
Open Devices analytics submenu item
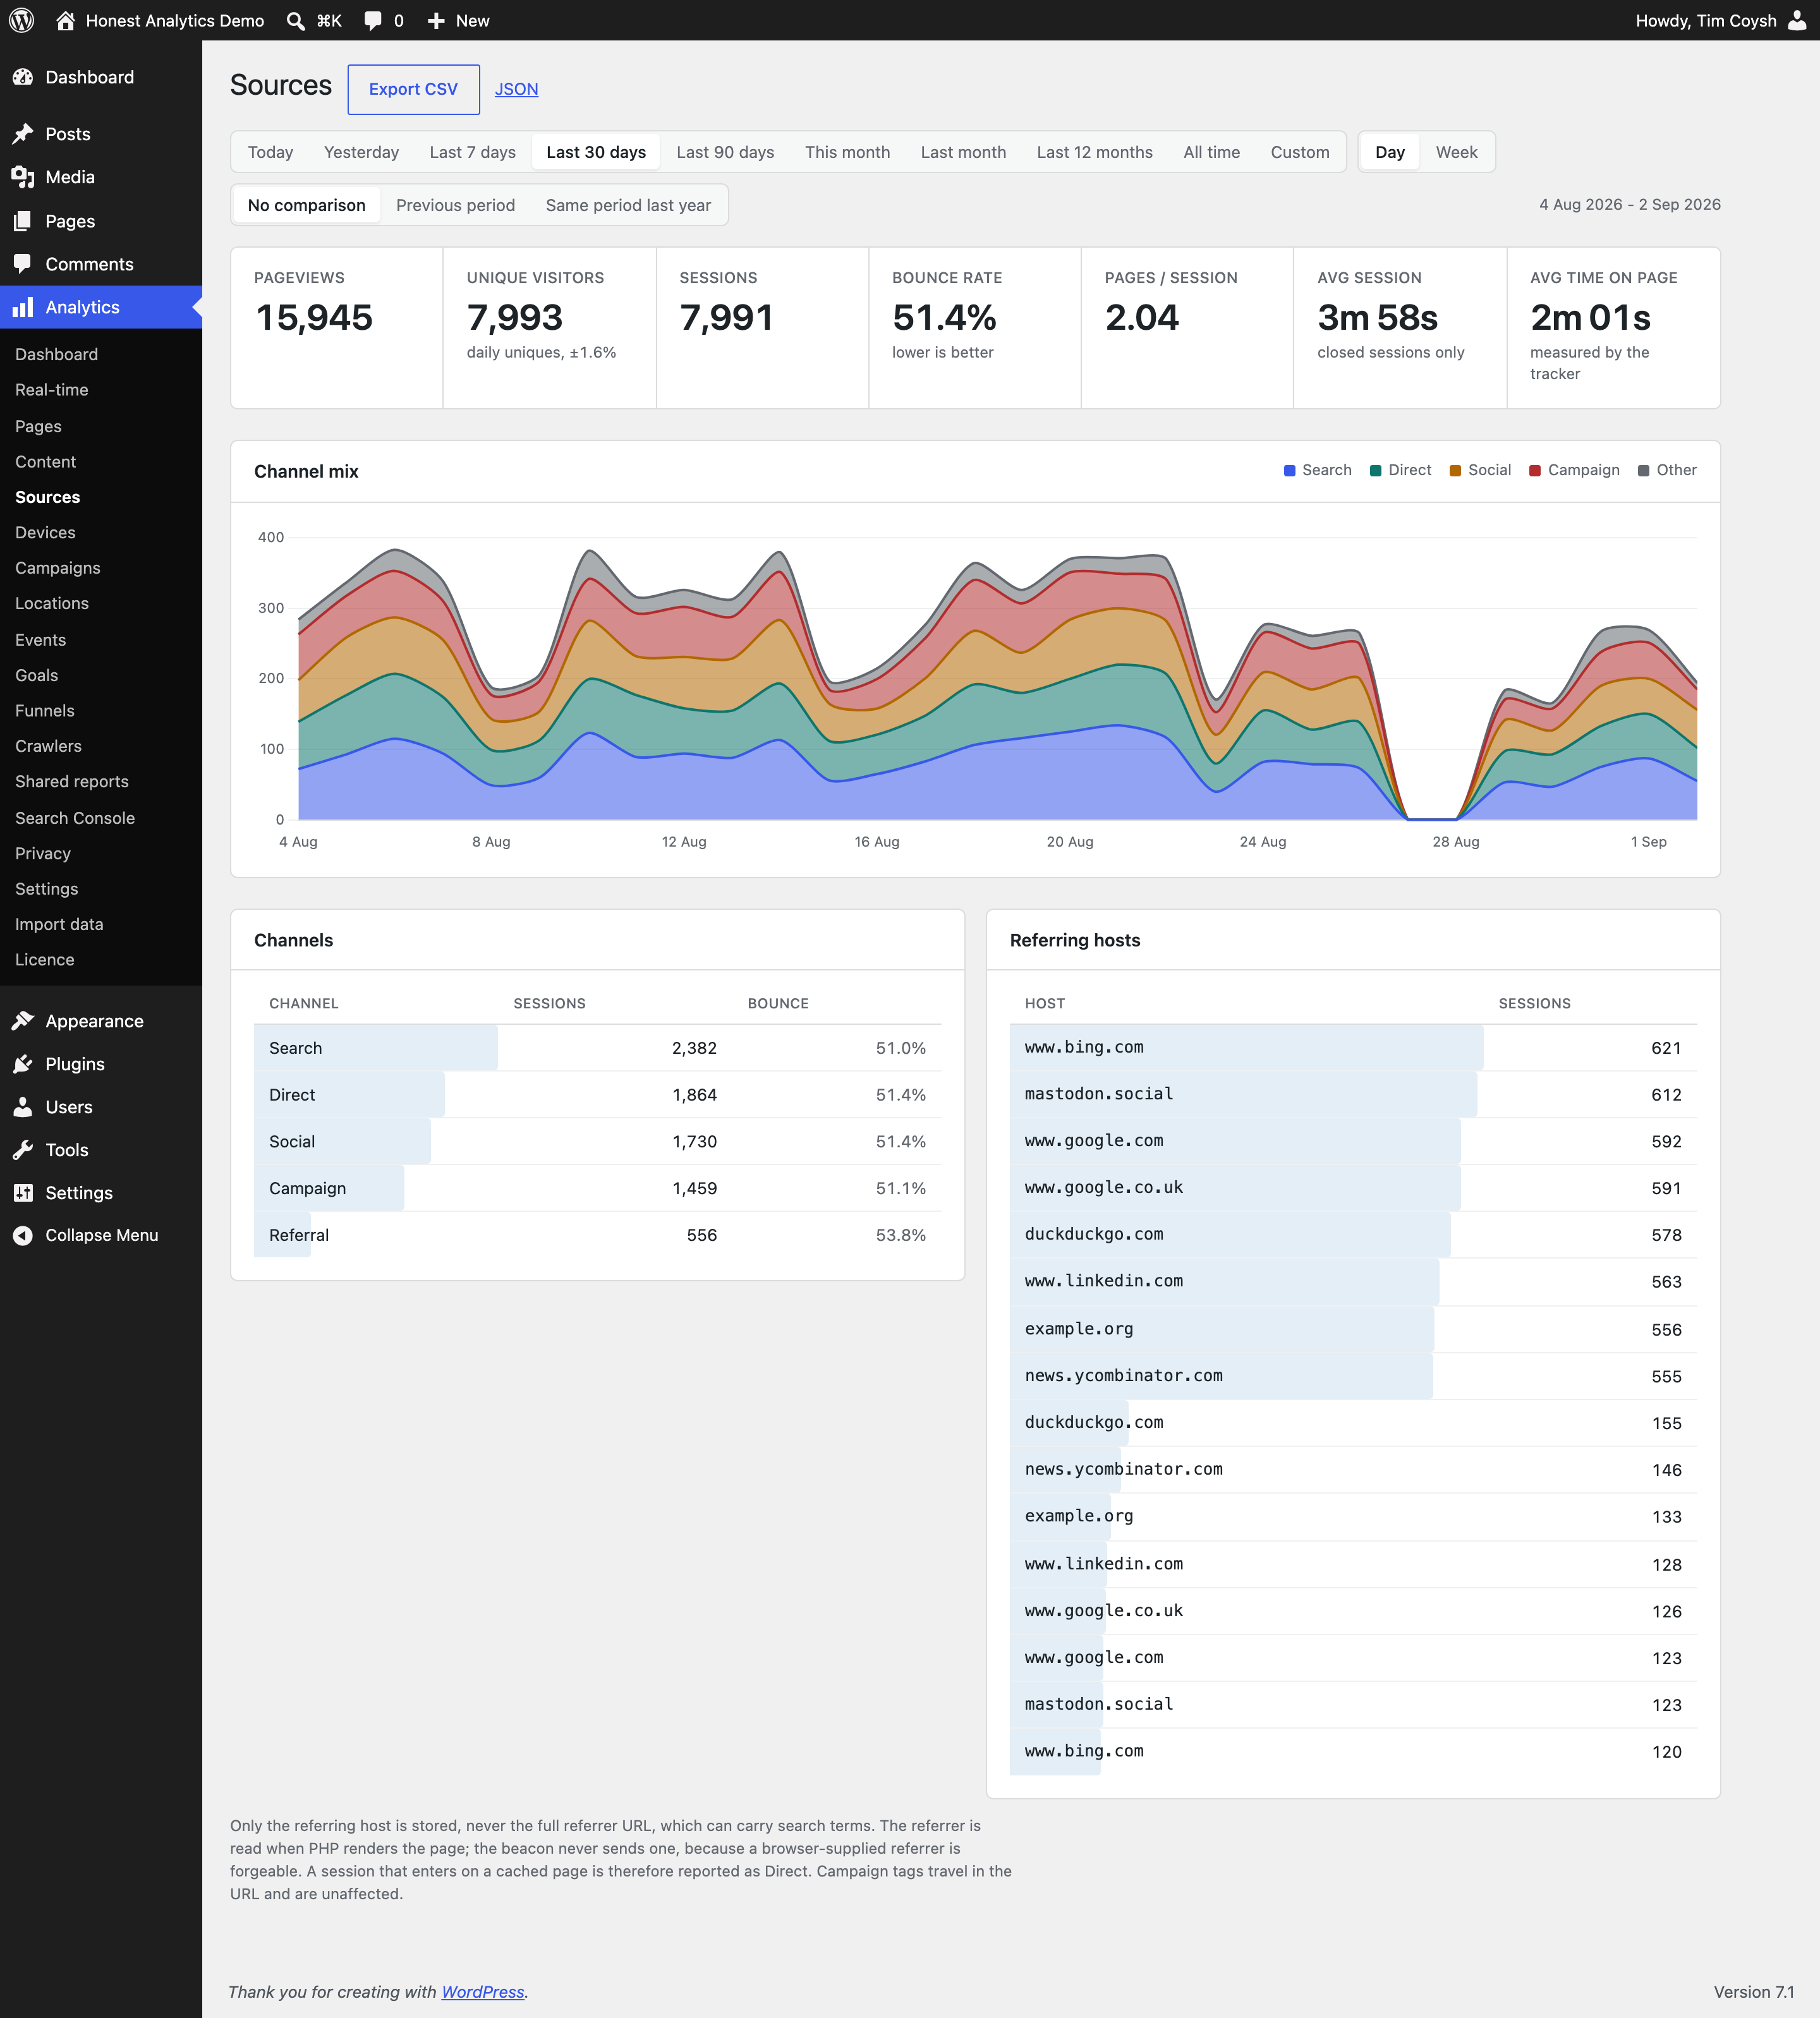point(45,533)
